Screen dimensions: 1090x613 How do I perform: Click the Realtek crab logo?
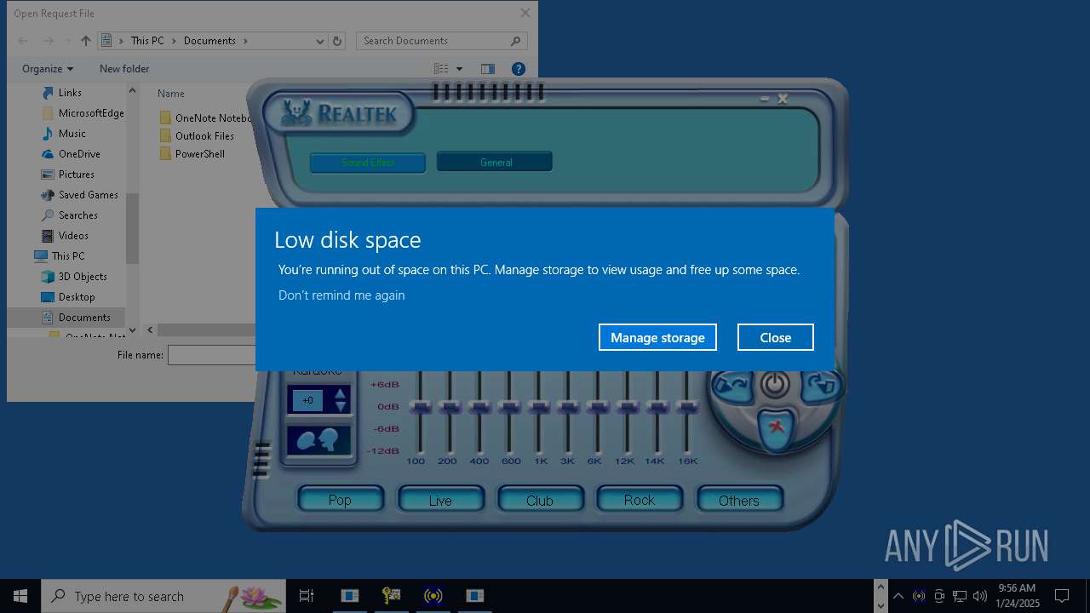[x=297, y=113]
